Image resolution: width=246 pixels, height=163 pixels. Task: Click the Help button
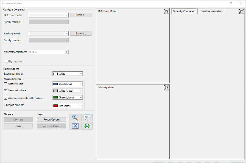18,126
